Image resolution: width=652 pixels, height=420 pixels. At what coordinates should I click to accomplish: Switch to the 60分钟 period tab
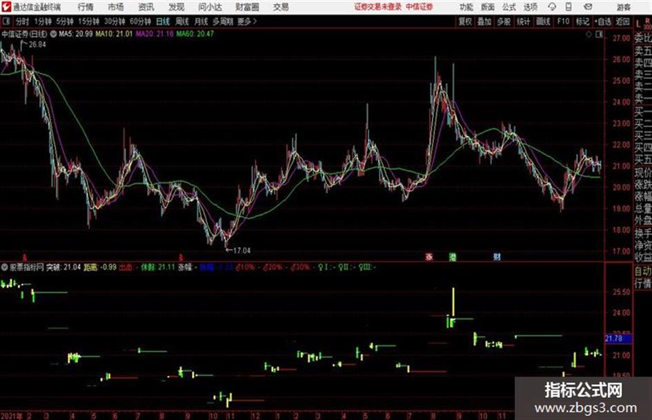pyautogui.click(x=140, y=21)
